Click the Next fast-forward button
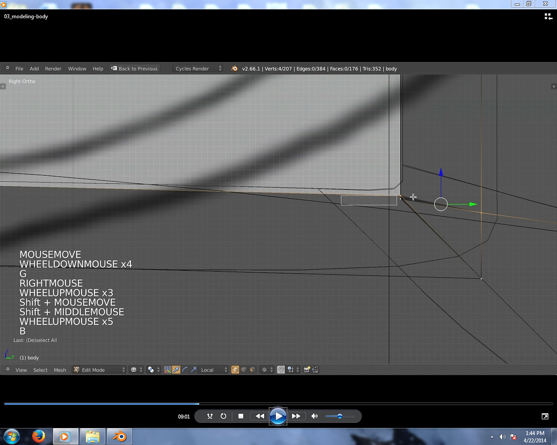This screenshot has height=445, width=557. click(296, 416)
